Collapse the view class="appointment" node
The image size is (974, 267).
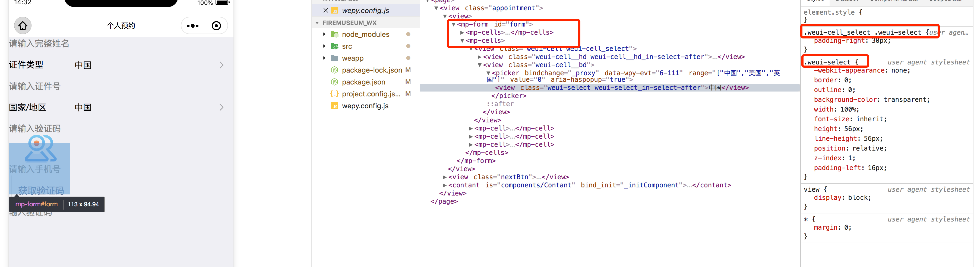[x=436, y=8]
